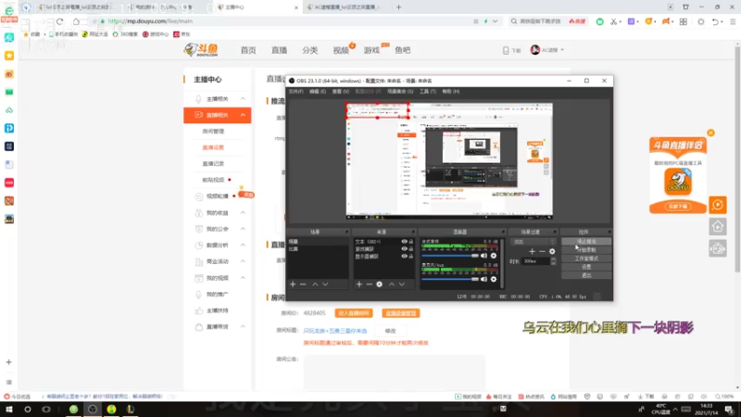Open 房间管理 in Douyu sidebar
Image resolution: width=741 pixels, height=417 pixels.
click(x=213, y=132)
